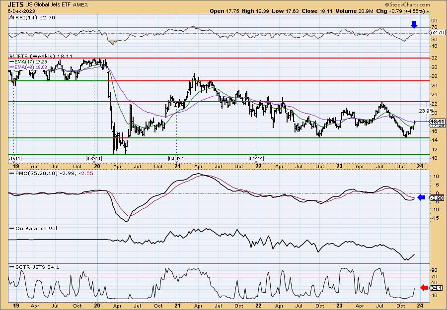Image resolution: width=447 pixels, height=310 pixels.
Task: Click the 17.29 EMA tag on axis
Action: 438,125
